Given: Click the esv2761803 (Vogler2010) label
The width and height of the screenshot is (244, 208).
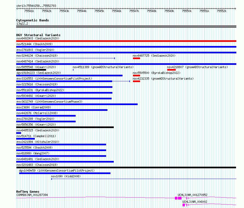Looking at the screenshot, I should (x=35, y=50).
